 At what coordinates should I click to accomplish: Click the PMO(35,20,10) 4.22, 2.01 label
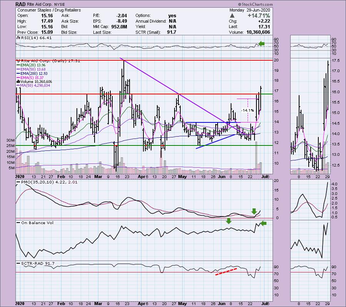(47, 182)
